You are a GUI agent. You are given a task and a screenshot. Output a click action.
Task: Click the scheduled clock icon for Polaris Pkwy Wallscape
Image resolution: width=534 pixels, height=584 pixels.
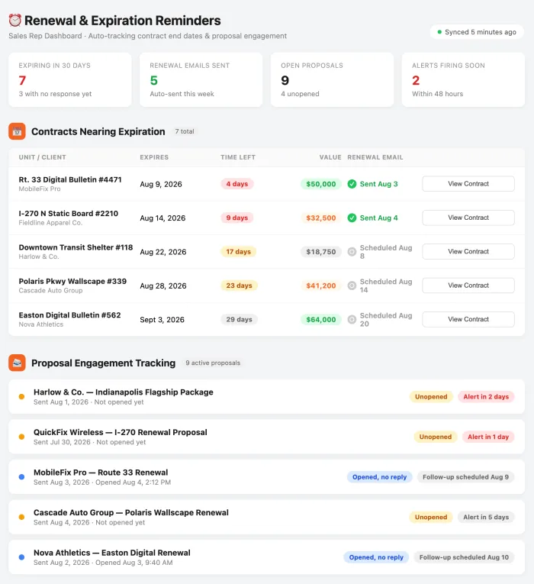pyautogui.click(x=352, y=286)
